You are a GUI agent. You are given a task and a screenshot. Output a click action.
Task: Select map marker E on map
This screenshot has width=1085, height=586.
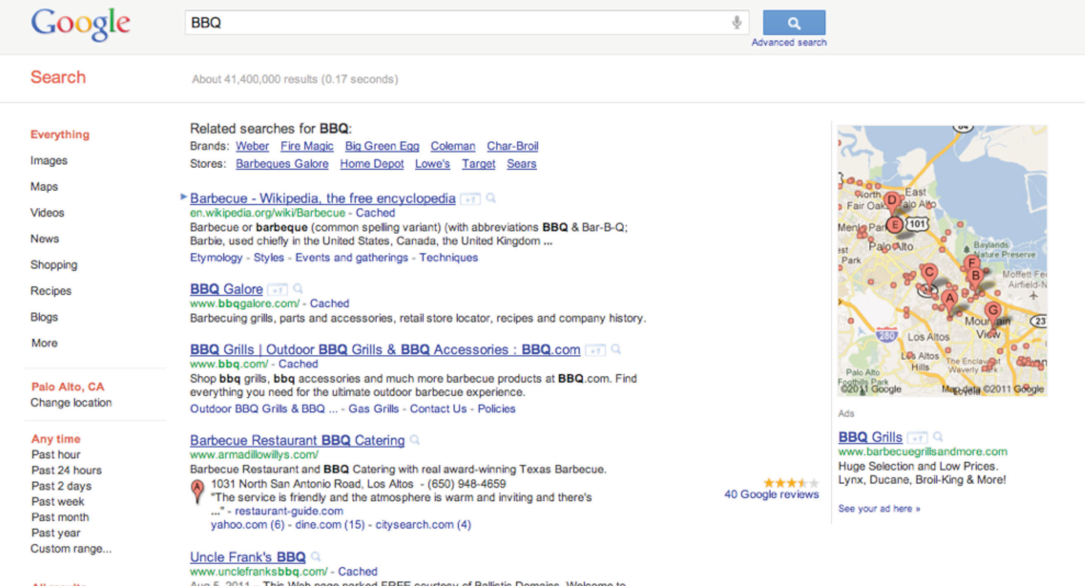[x=894, y=225]
